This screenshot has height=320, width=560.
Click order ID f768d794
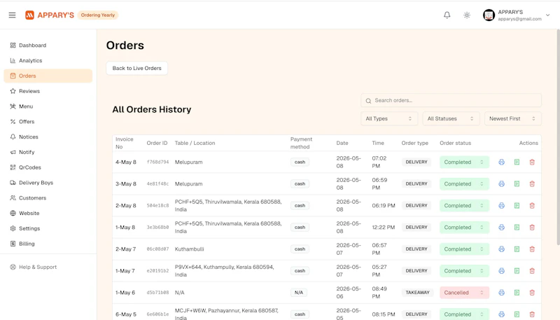158,162
